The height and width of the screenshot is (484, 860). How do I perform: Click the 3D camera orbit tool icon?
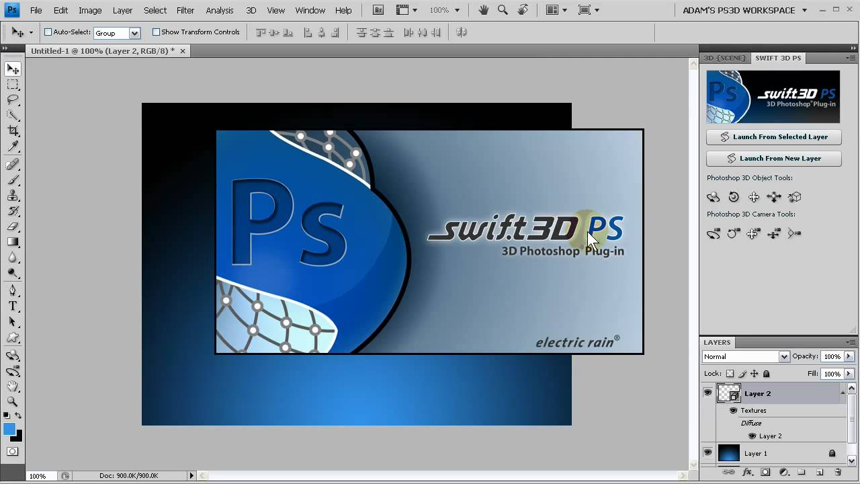714,233
